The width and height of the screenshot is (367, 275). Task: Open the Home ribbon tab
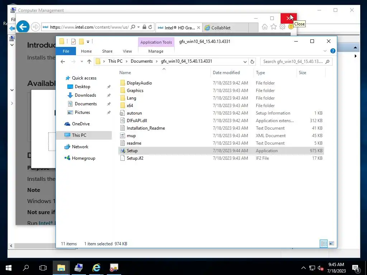(x=86, y=51)
